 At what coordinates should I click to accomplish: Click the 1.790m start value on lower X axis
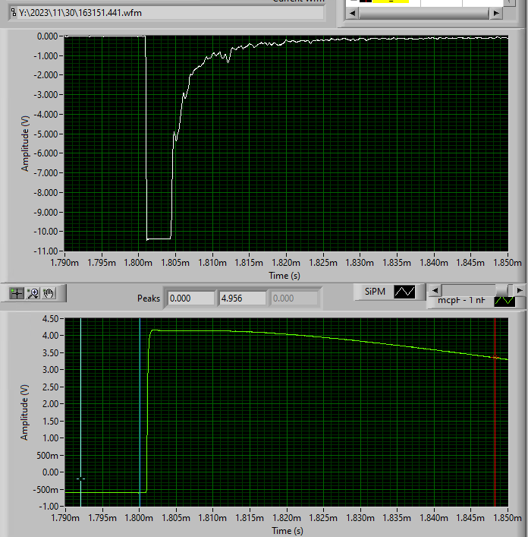[65, 518]
